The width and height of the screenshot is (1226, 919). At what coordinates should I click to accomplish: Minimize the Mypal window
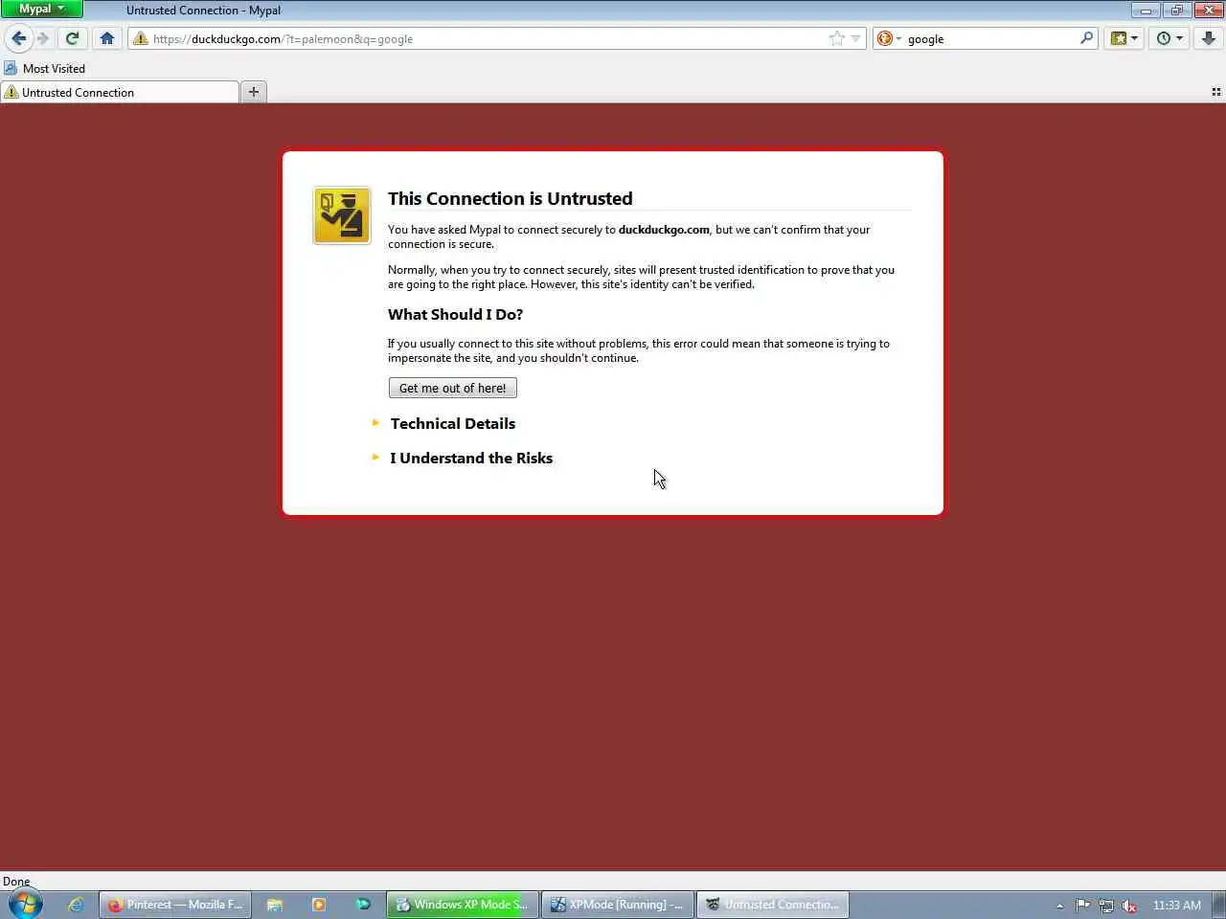(x=1145, y=10)
